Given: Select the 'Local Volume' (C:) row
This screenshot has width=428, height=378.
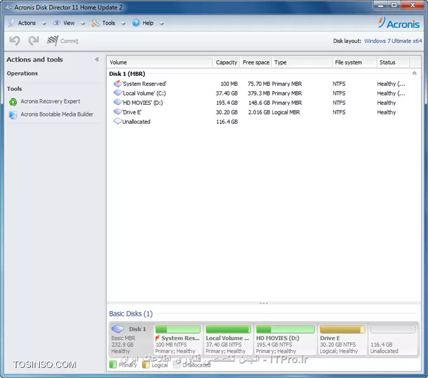Looking at the screenshot, I should coord(263,93).
